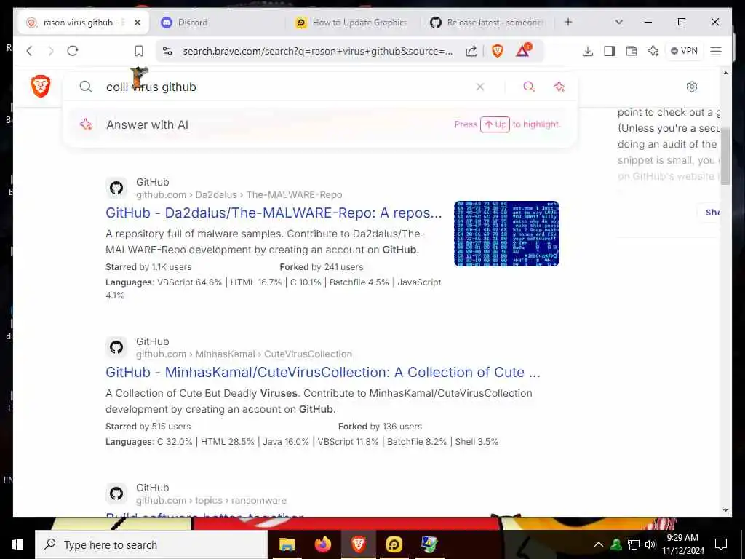Screen dimensions: 745x559
Task: Clear the search query text
Action: coord(480,87)
